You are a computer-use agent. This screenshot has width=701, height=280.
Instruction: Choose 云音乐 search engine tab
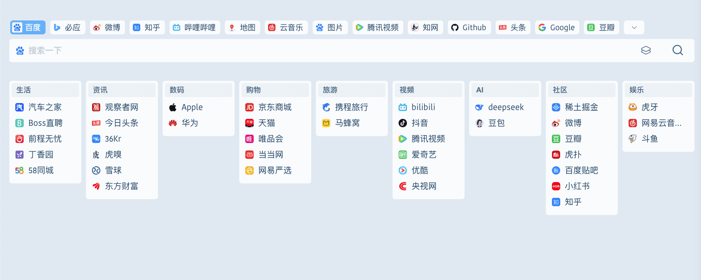[286, 27]
